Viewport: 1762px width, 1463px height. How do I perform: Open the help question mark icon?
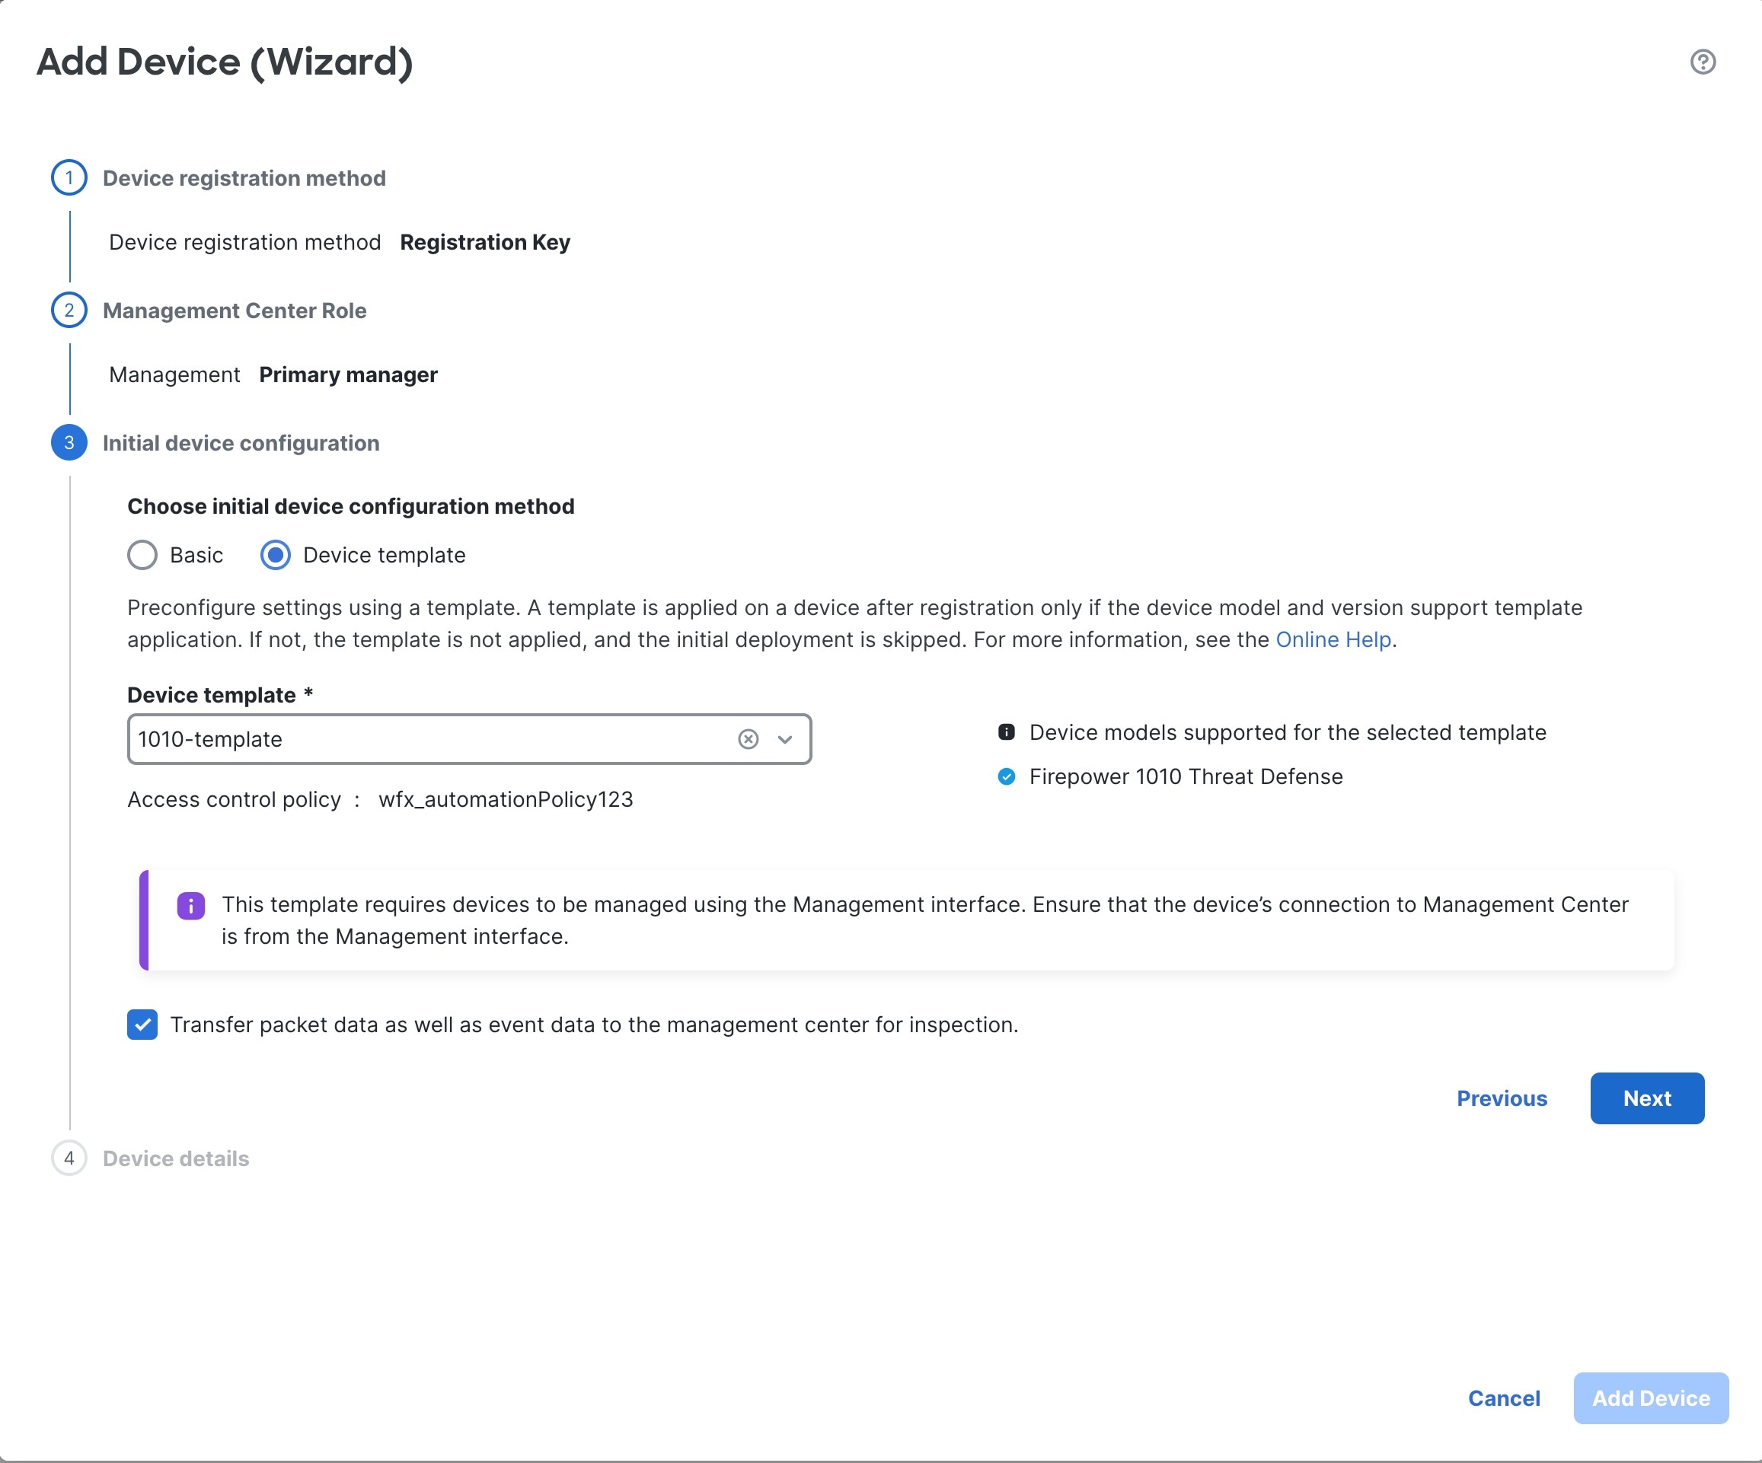click(x=1703, y=62)
